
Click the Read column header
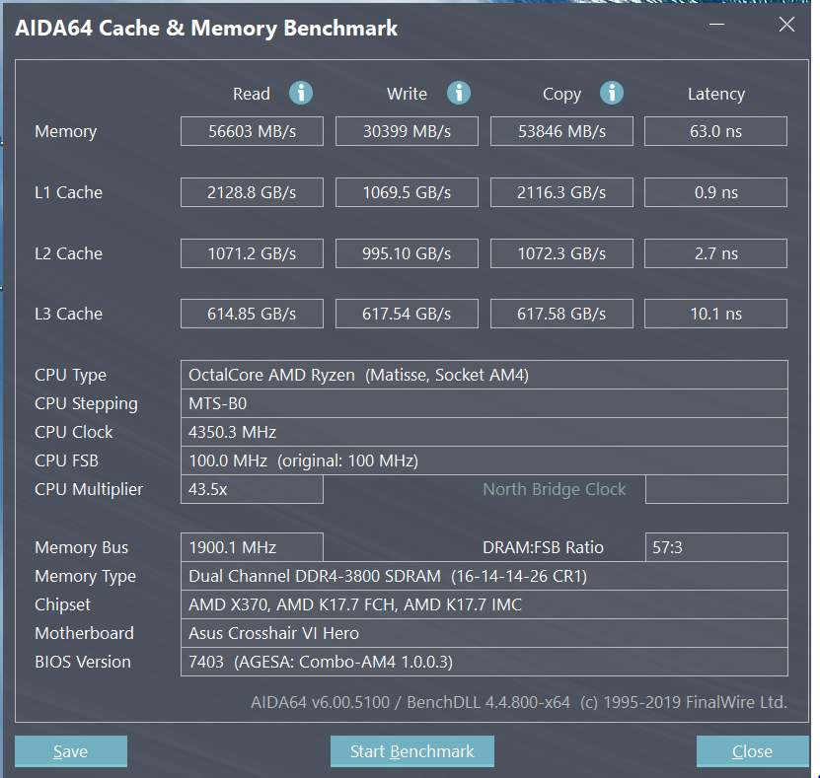pos(252,94)
